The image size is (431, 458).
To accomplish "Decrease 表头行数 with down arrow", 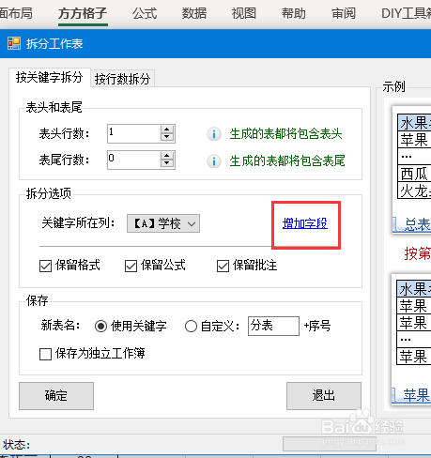I will coord(167,137).
